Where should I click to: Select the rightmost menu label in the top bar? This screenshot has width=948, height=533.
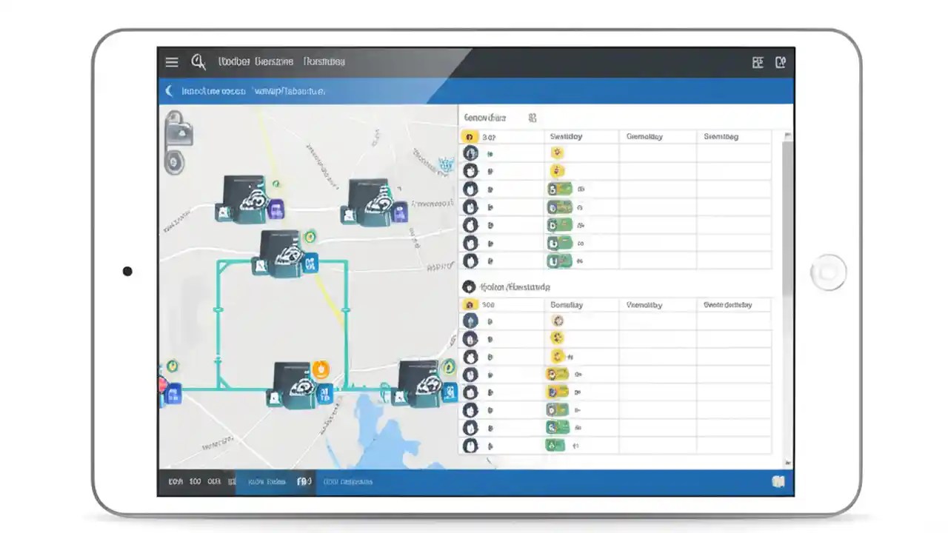324,61
